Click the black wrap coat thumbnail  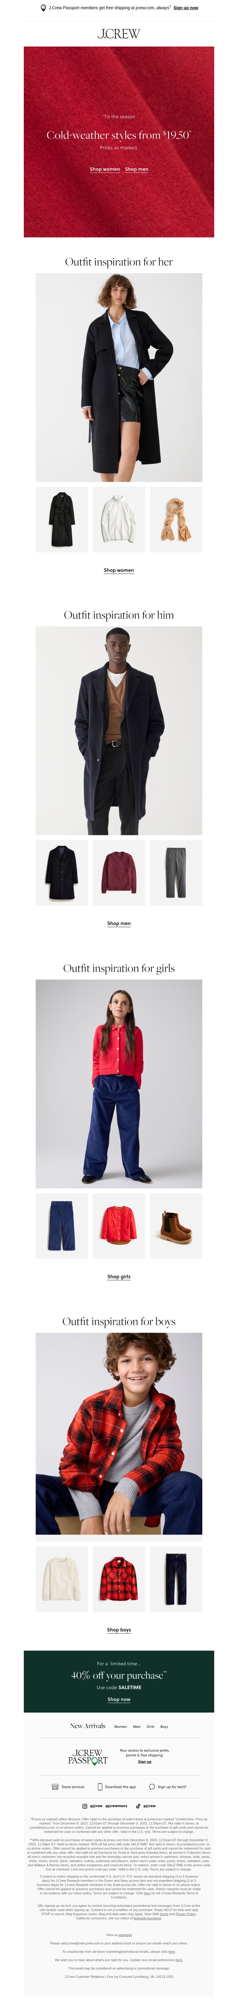(62, 519)
